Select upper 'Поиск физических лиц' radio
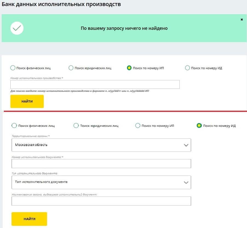 pyautogui.click(x=13, y=68)
